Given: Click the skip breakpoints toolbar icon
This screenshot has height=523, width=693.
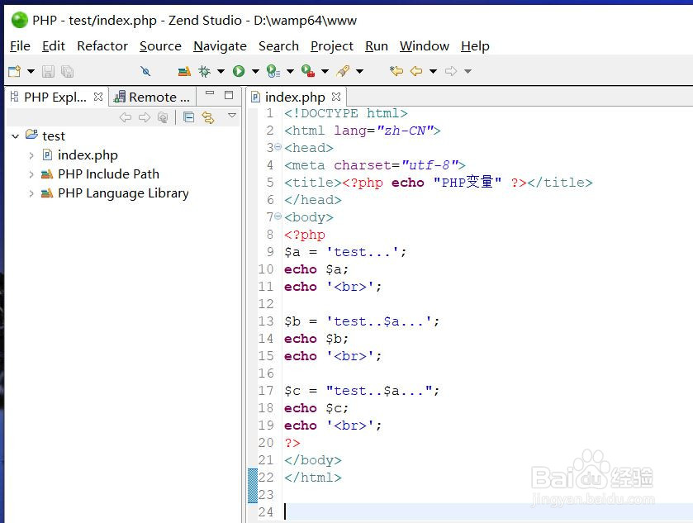Looking at the screenshot, I should click(145, 71).
